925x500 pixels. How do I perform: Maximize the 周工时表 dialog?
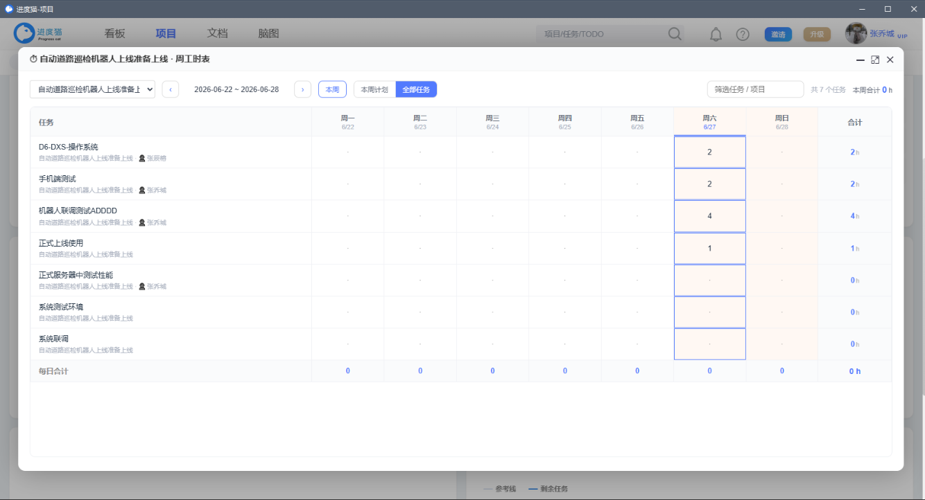pos(875,60)
